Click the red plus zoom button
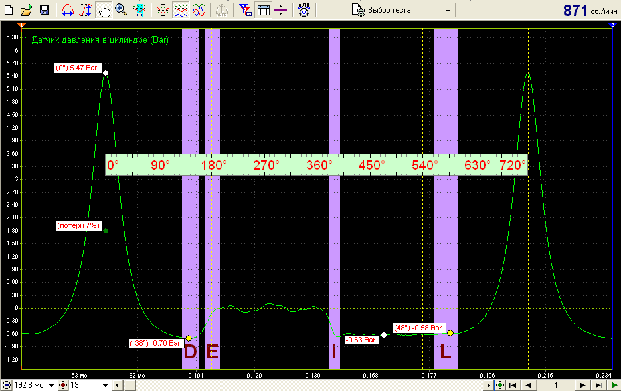This screenshot has width=621, height=391. pyautogui.click(x=63, y=385)
